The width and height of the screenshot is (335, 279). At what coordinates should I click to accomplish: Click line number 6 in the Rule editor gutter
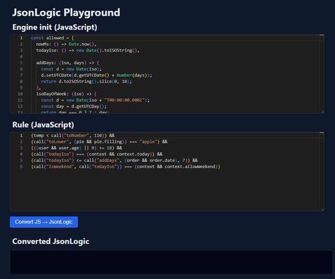21,166
